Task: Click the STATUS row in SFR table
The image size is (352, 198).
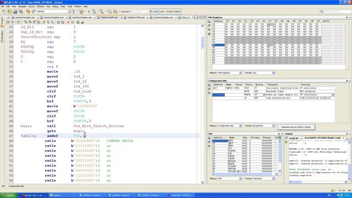Action: pyautogui.click(x=246, y=151)
